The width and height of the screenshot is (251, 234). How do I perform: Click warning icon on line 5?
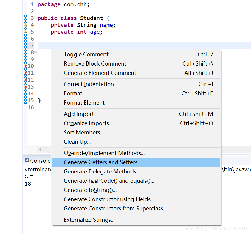coord(26,32)
